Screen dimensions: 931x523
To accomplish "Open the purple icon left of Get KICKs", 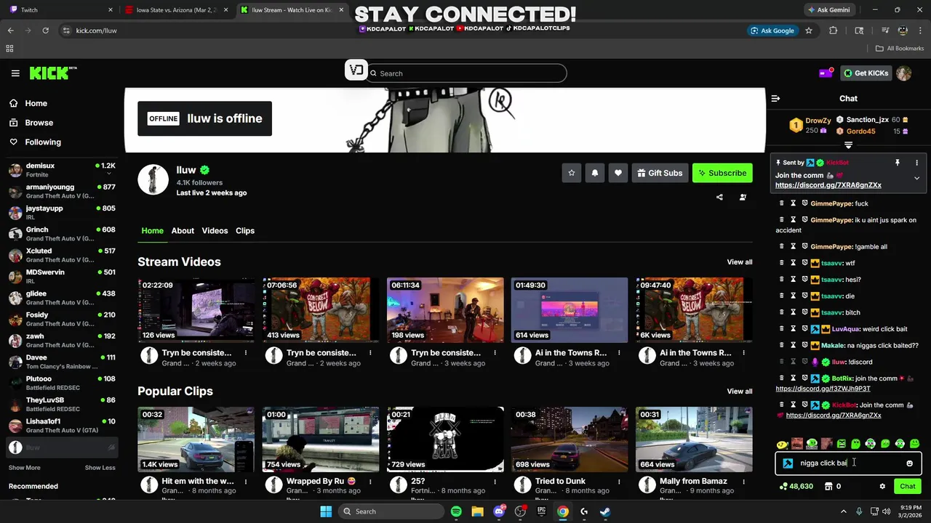I will tap(826, 73).
